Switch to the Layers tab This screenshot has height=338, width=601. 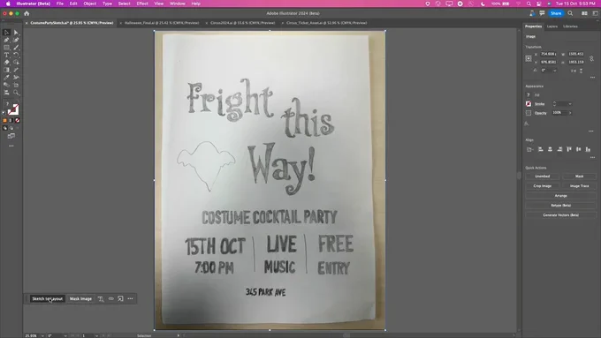click(x=552, y=26)
